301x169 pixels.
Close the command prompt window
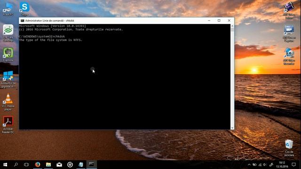point(229,21)
